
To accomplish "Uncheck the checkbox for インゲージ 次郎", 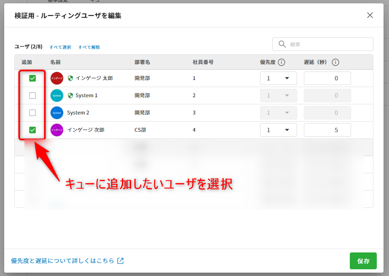I will tap(32, 130).
